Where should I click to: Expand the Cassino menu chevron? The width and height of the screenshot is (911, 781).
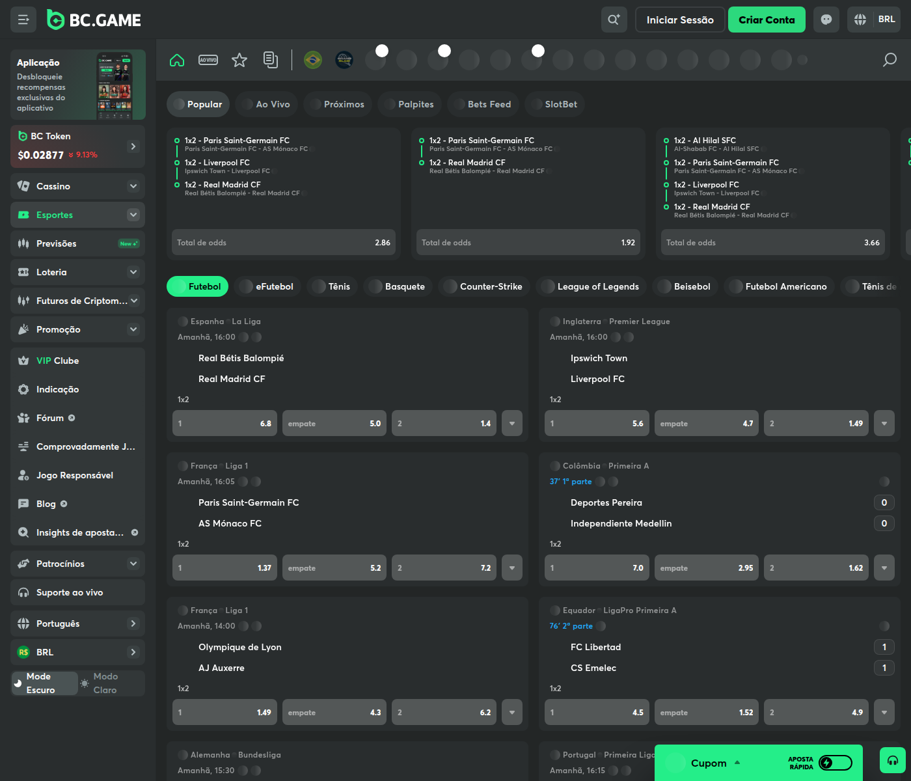coord(133,186)
